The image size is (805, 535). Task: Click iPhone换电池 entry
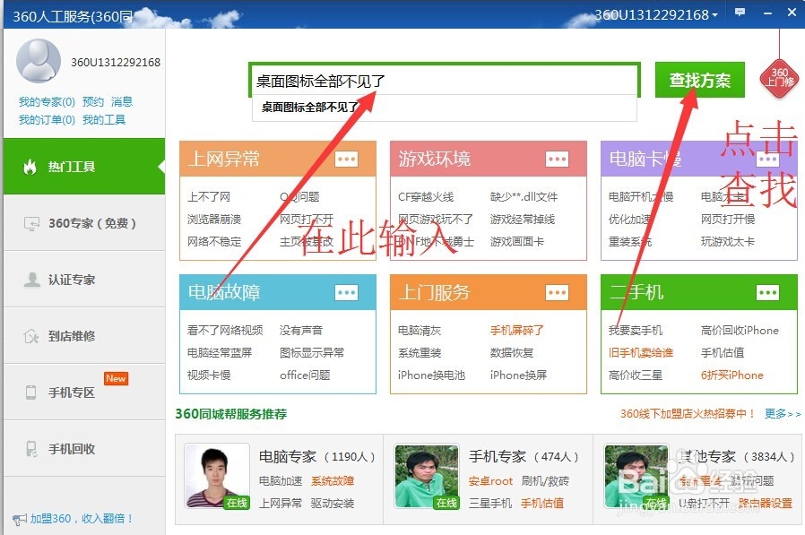tap(431, 375)
